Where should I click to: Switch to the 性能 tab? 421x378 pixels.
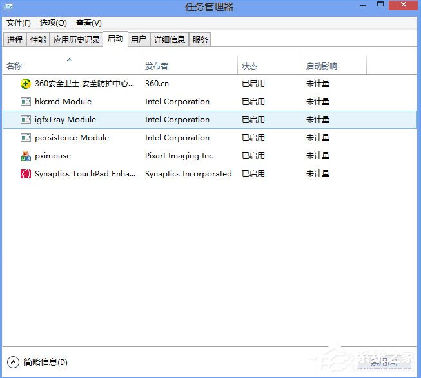[38, 40]
